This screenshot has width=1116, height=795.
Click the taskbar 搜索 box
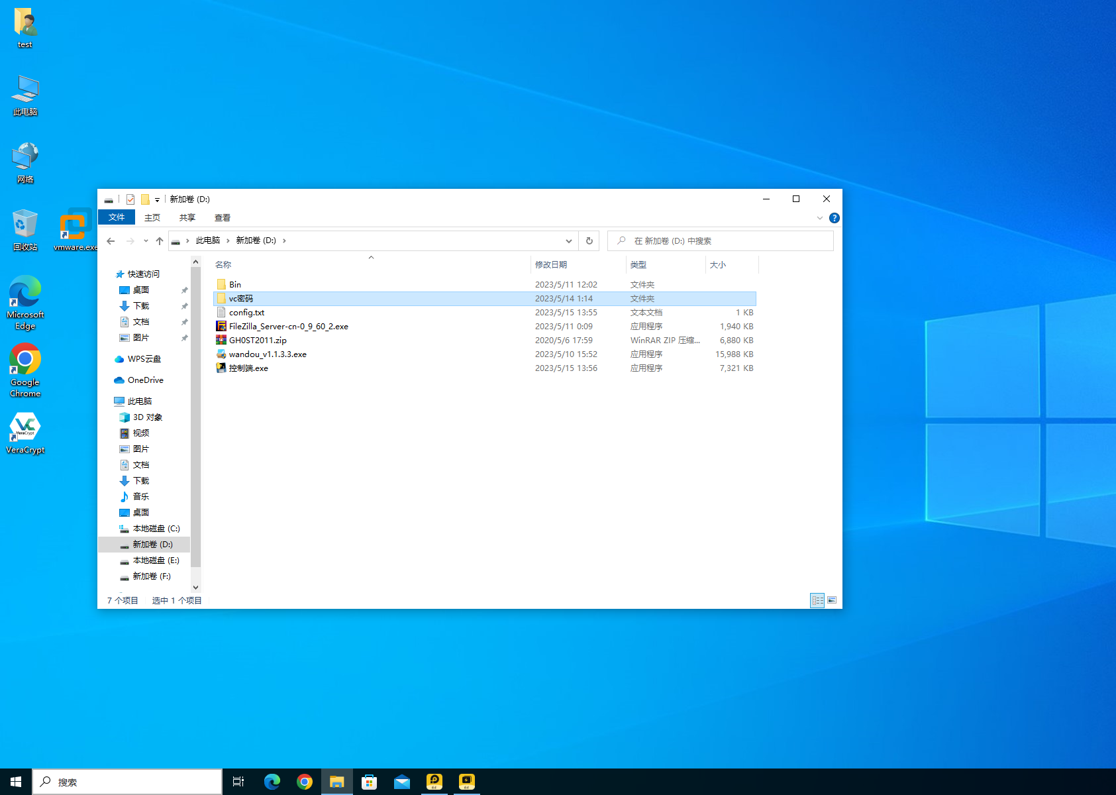[x=127, y=782]
